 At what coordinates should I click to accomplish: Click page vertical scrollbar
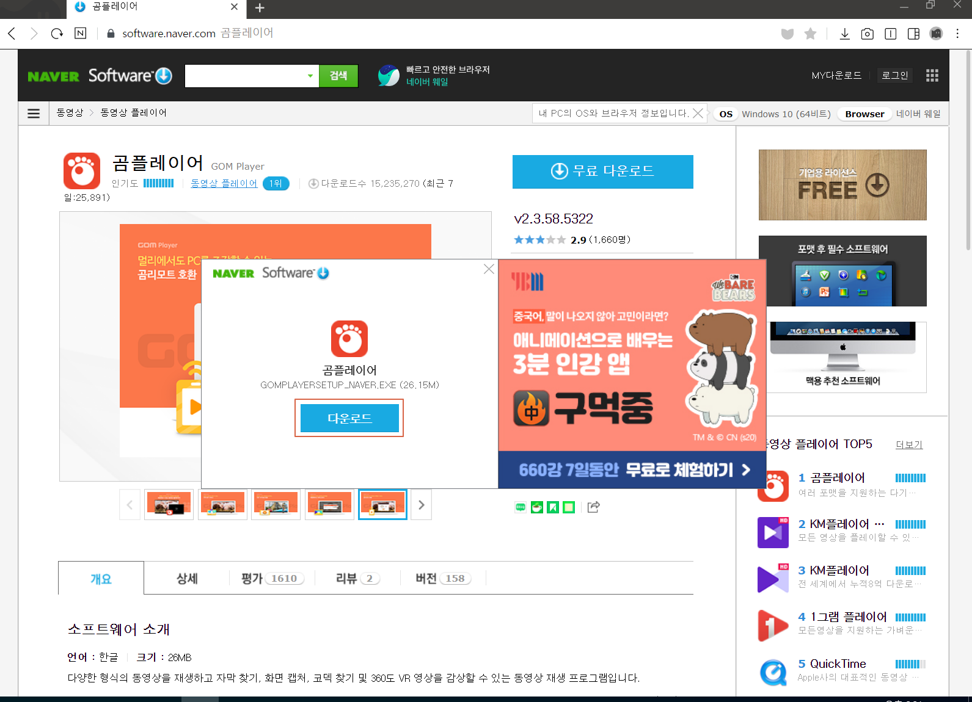pos(968,150)
